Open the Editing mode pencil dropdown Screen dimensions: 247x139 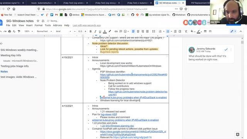pos(233,31)
